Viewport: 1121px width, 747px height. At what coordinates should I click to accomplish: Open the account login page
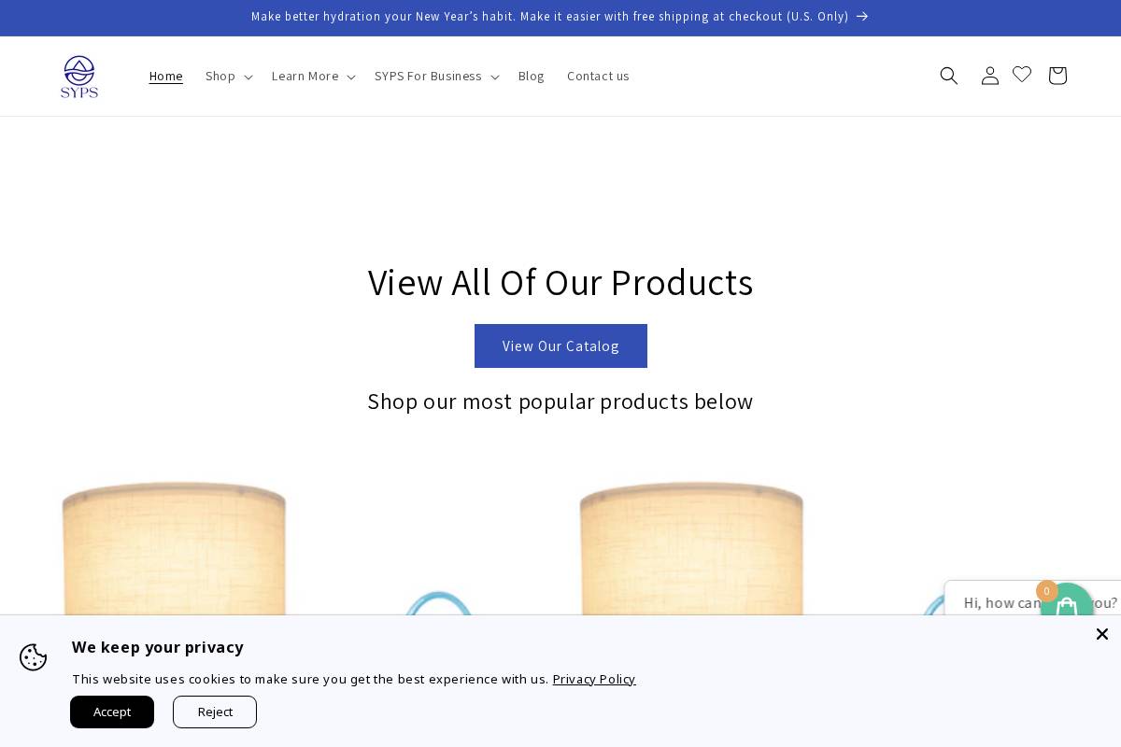coord(989,76)
